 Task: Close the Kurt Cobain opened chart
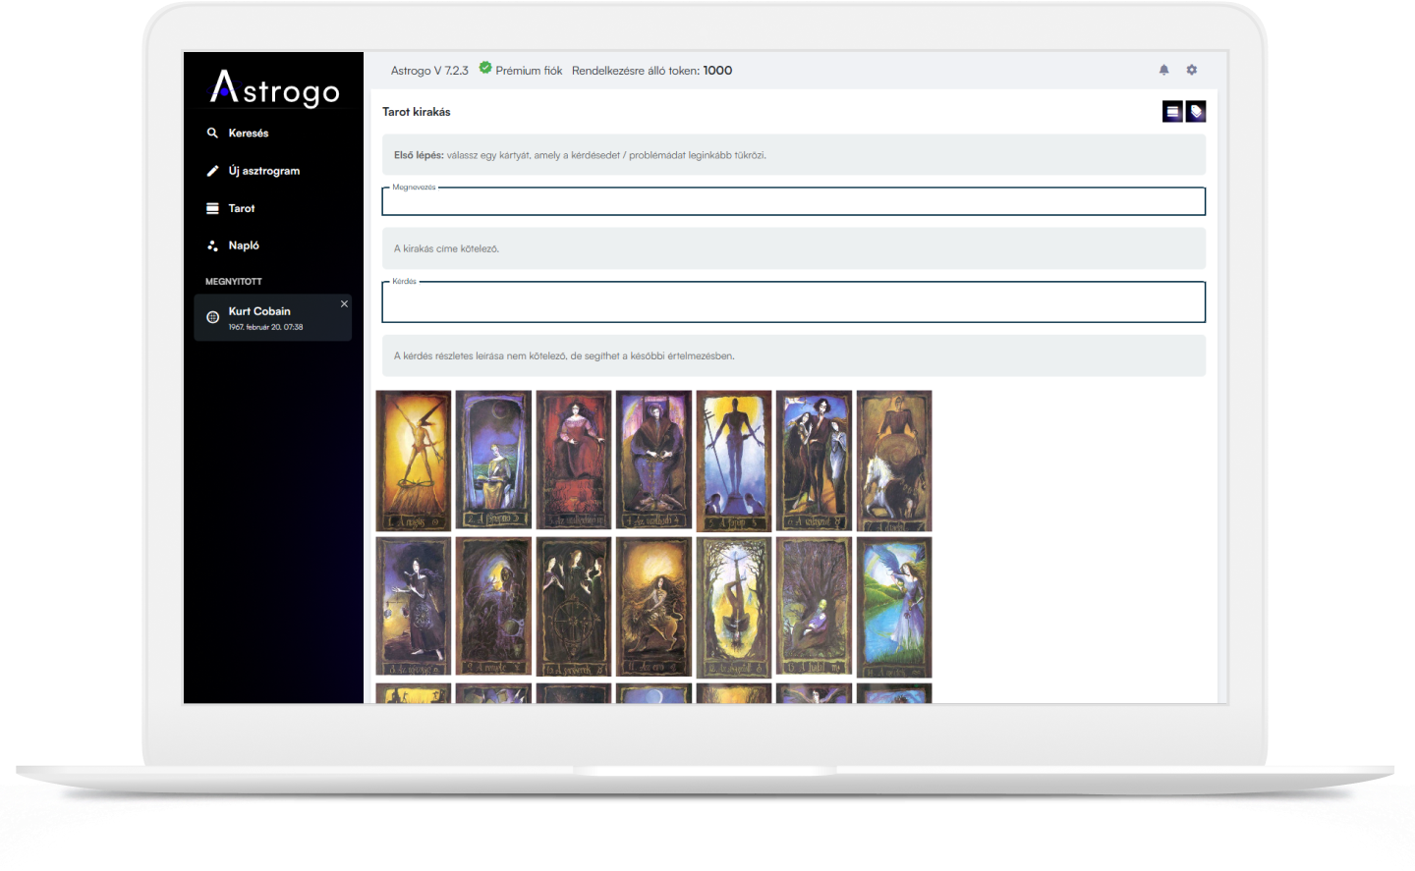click(343, 303)
